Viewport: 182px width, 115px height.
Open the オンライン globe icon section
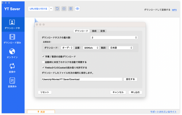coord(12,52)
